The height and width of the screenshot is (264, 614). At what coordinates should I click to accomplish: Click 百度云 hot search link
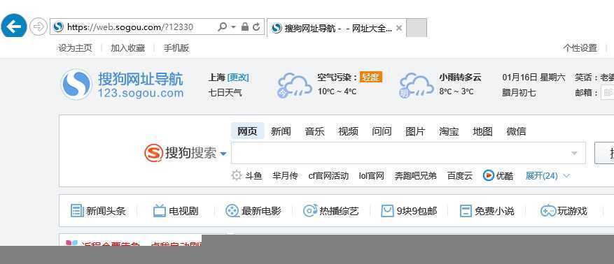pyautogui.click(x=460, y=176)
